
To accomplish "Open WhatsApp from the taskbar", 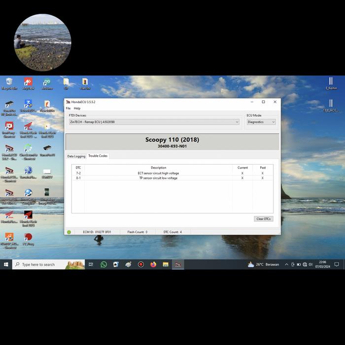I will point(103,265).
